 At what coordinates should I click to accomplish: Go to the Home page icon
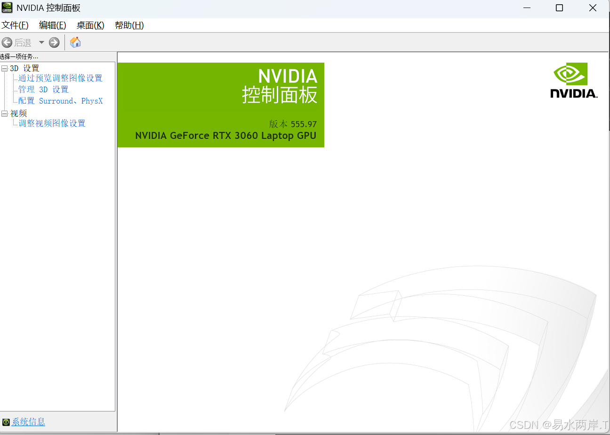[75, 42]
